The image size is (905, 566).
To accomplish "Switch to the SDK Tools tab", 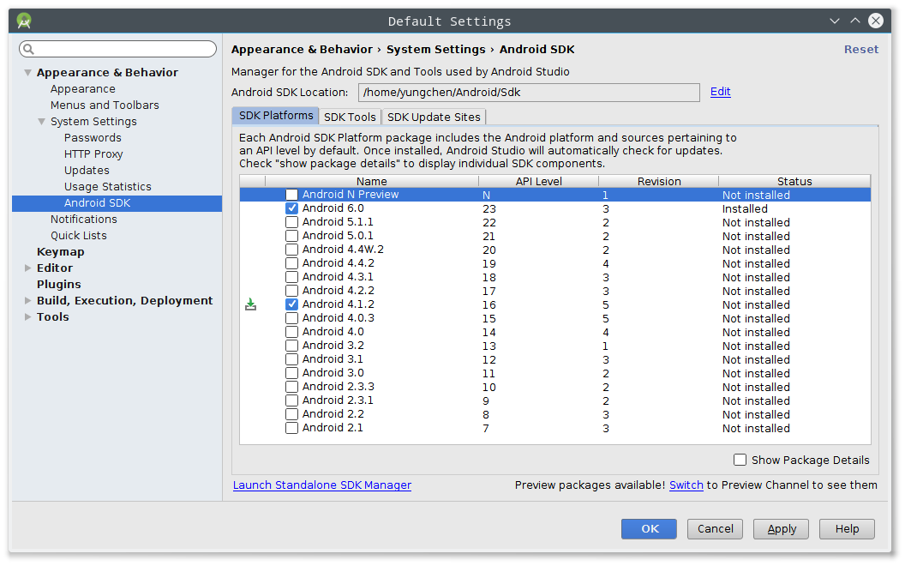I will point(350,117).
